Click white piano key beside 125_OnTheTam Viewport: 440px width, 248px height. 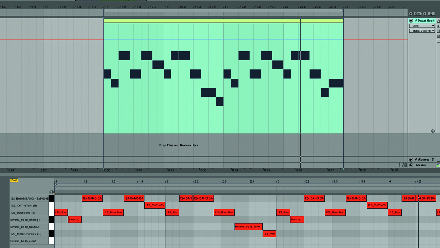point(51,205)
